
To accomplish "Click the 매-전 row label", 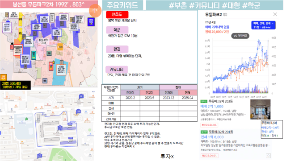I will [x=111, y=114].
